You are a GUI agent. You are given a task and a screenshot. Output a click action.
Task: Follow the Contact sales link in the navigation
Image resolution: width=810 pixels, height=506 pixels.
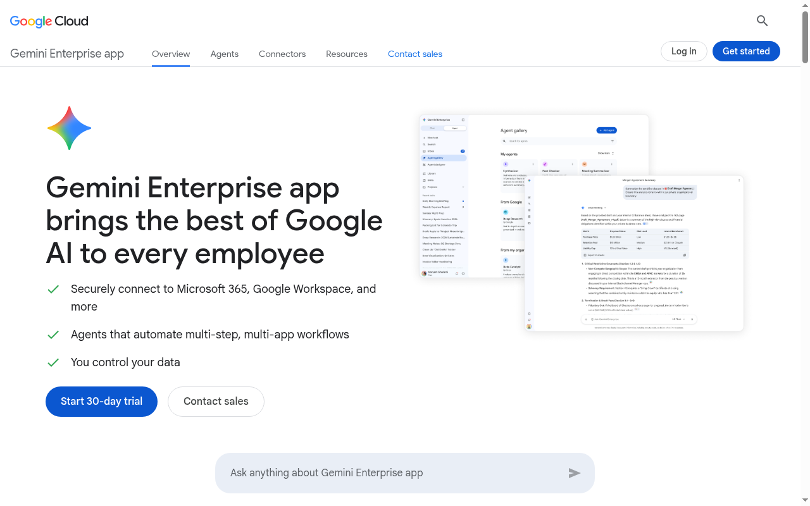click(x=415, y=54)
